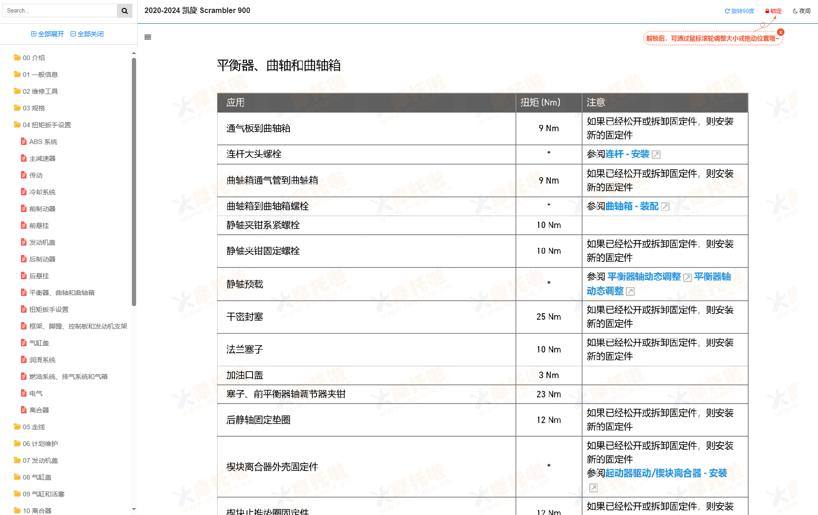This screenshot has height=515, width=818.
Task: Open the 前悬挂 document
Action: [x=35, y=226]
